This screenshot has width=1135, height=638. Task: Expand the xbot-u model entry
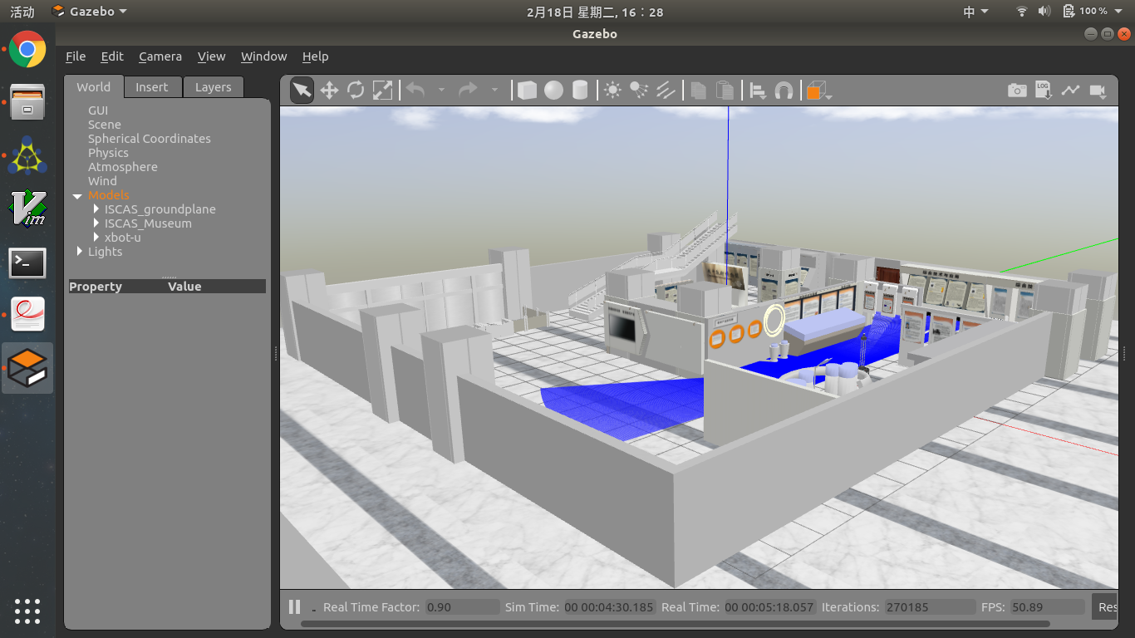(96, 238)
